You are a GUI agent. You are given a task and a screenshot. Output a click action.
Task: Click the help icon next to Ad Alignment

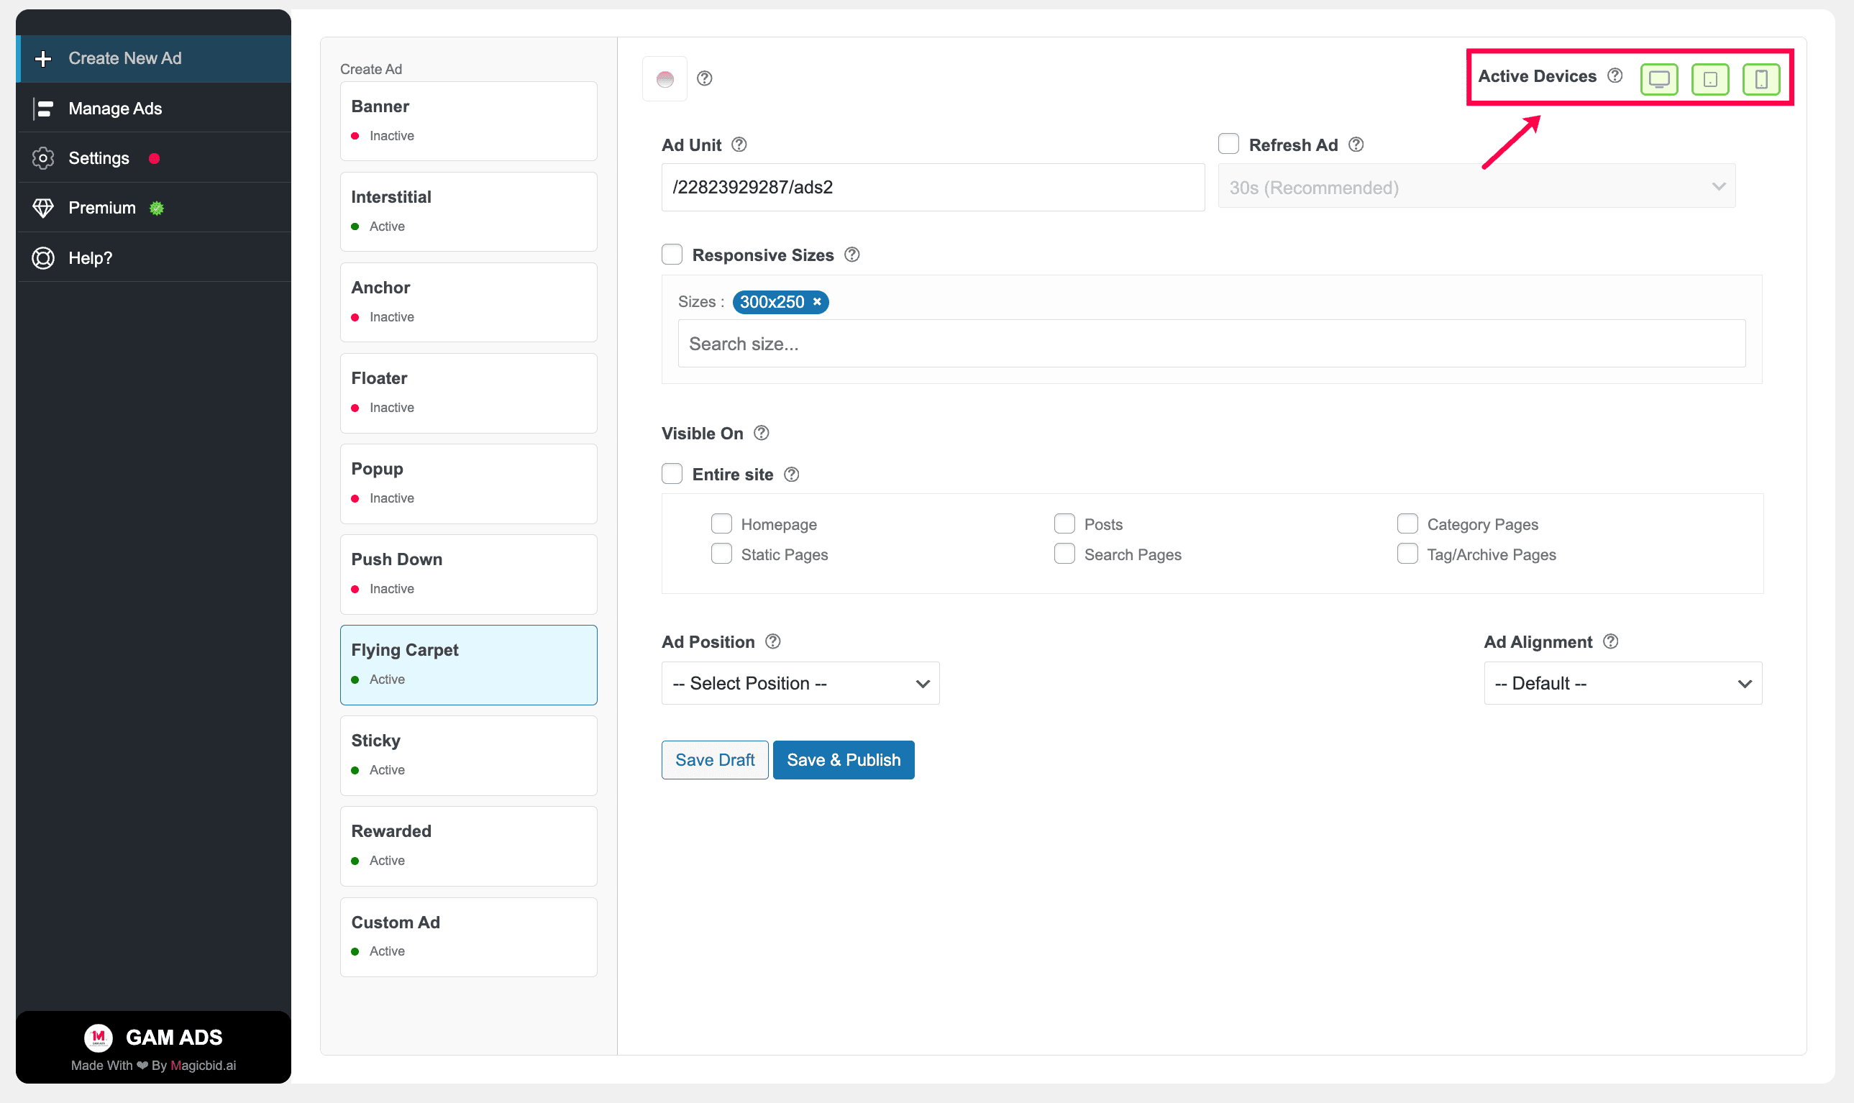click(1611, 641)
